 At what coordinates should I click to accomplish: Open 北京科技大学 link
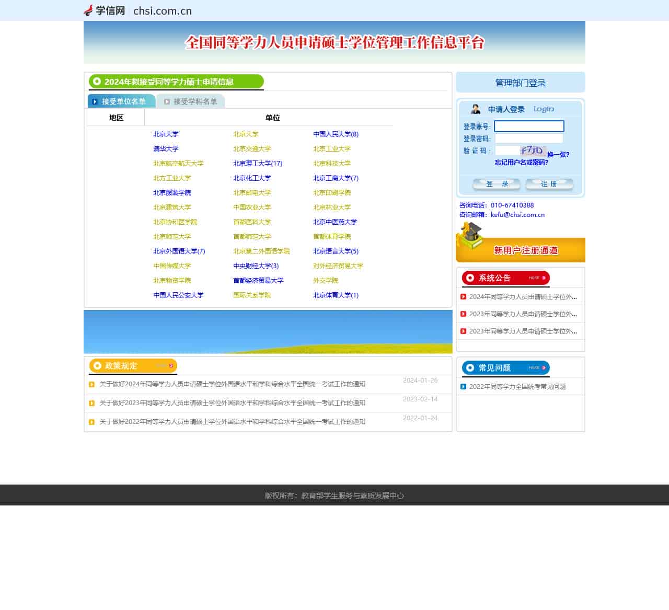(x=332, y=164)
